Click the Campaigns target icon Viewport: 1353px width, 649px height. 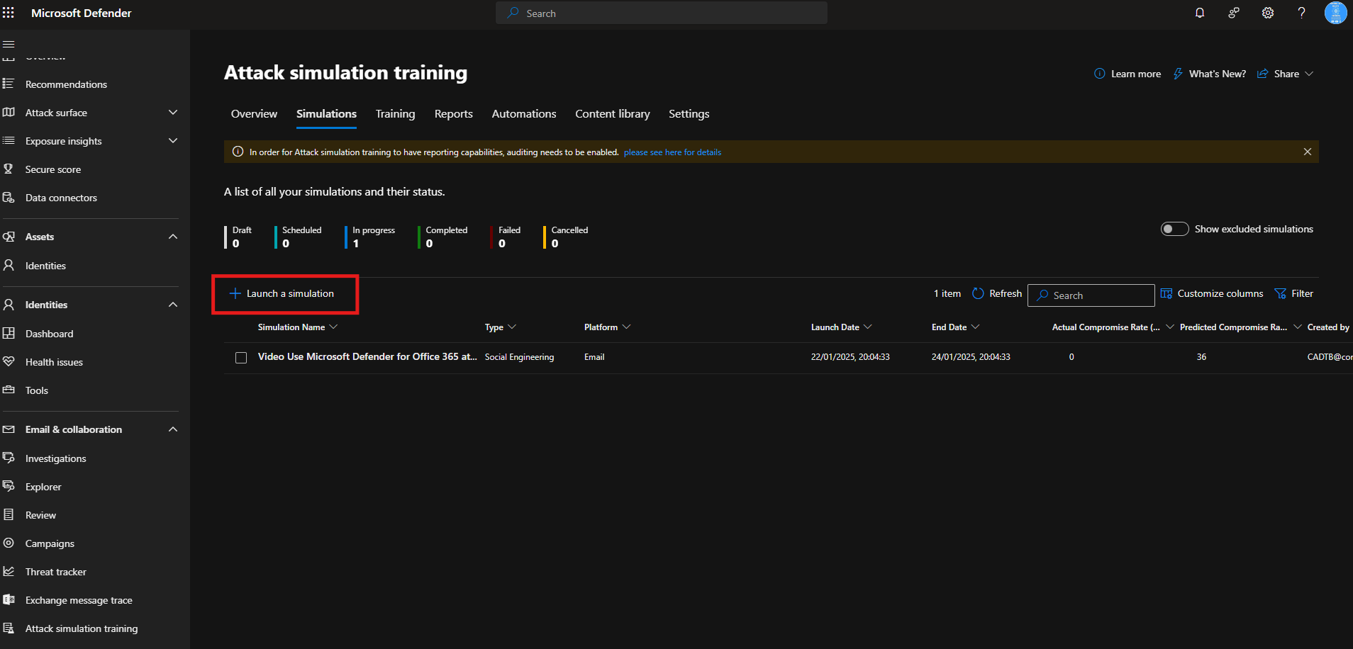9,543
